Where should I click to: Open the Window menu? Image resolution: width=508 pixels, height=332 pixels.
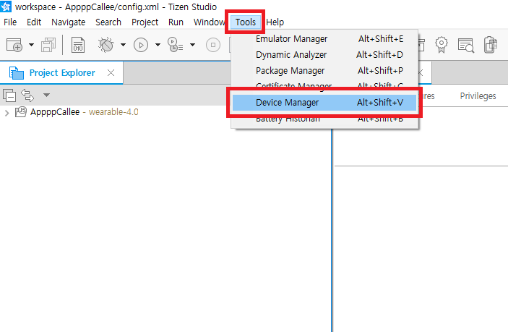click(209, 22)
